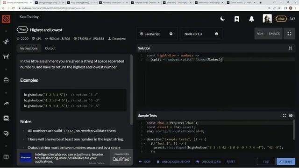Viewport: 299px width, 168px height.
Task: Click the ad sponsor logo thumbnail
Action: (26, 157)
